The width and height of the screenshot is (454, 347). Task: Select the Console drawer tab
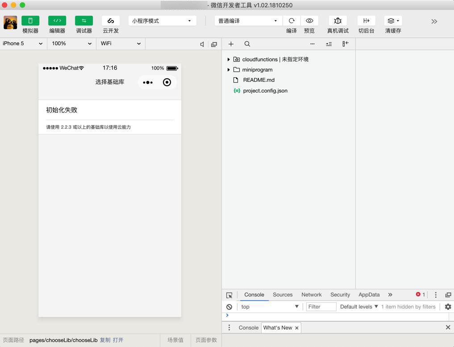tap(248, 328)
